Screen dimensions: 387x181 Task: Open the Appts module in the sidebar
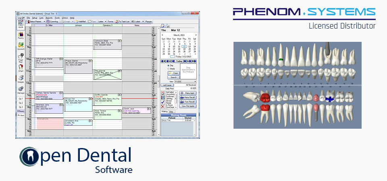pyautogui.click(x=21, y=25)
